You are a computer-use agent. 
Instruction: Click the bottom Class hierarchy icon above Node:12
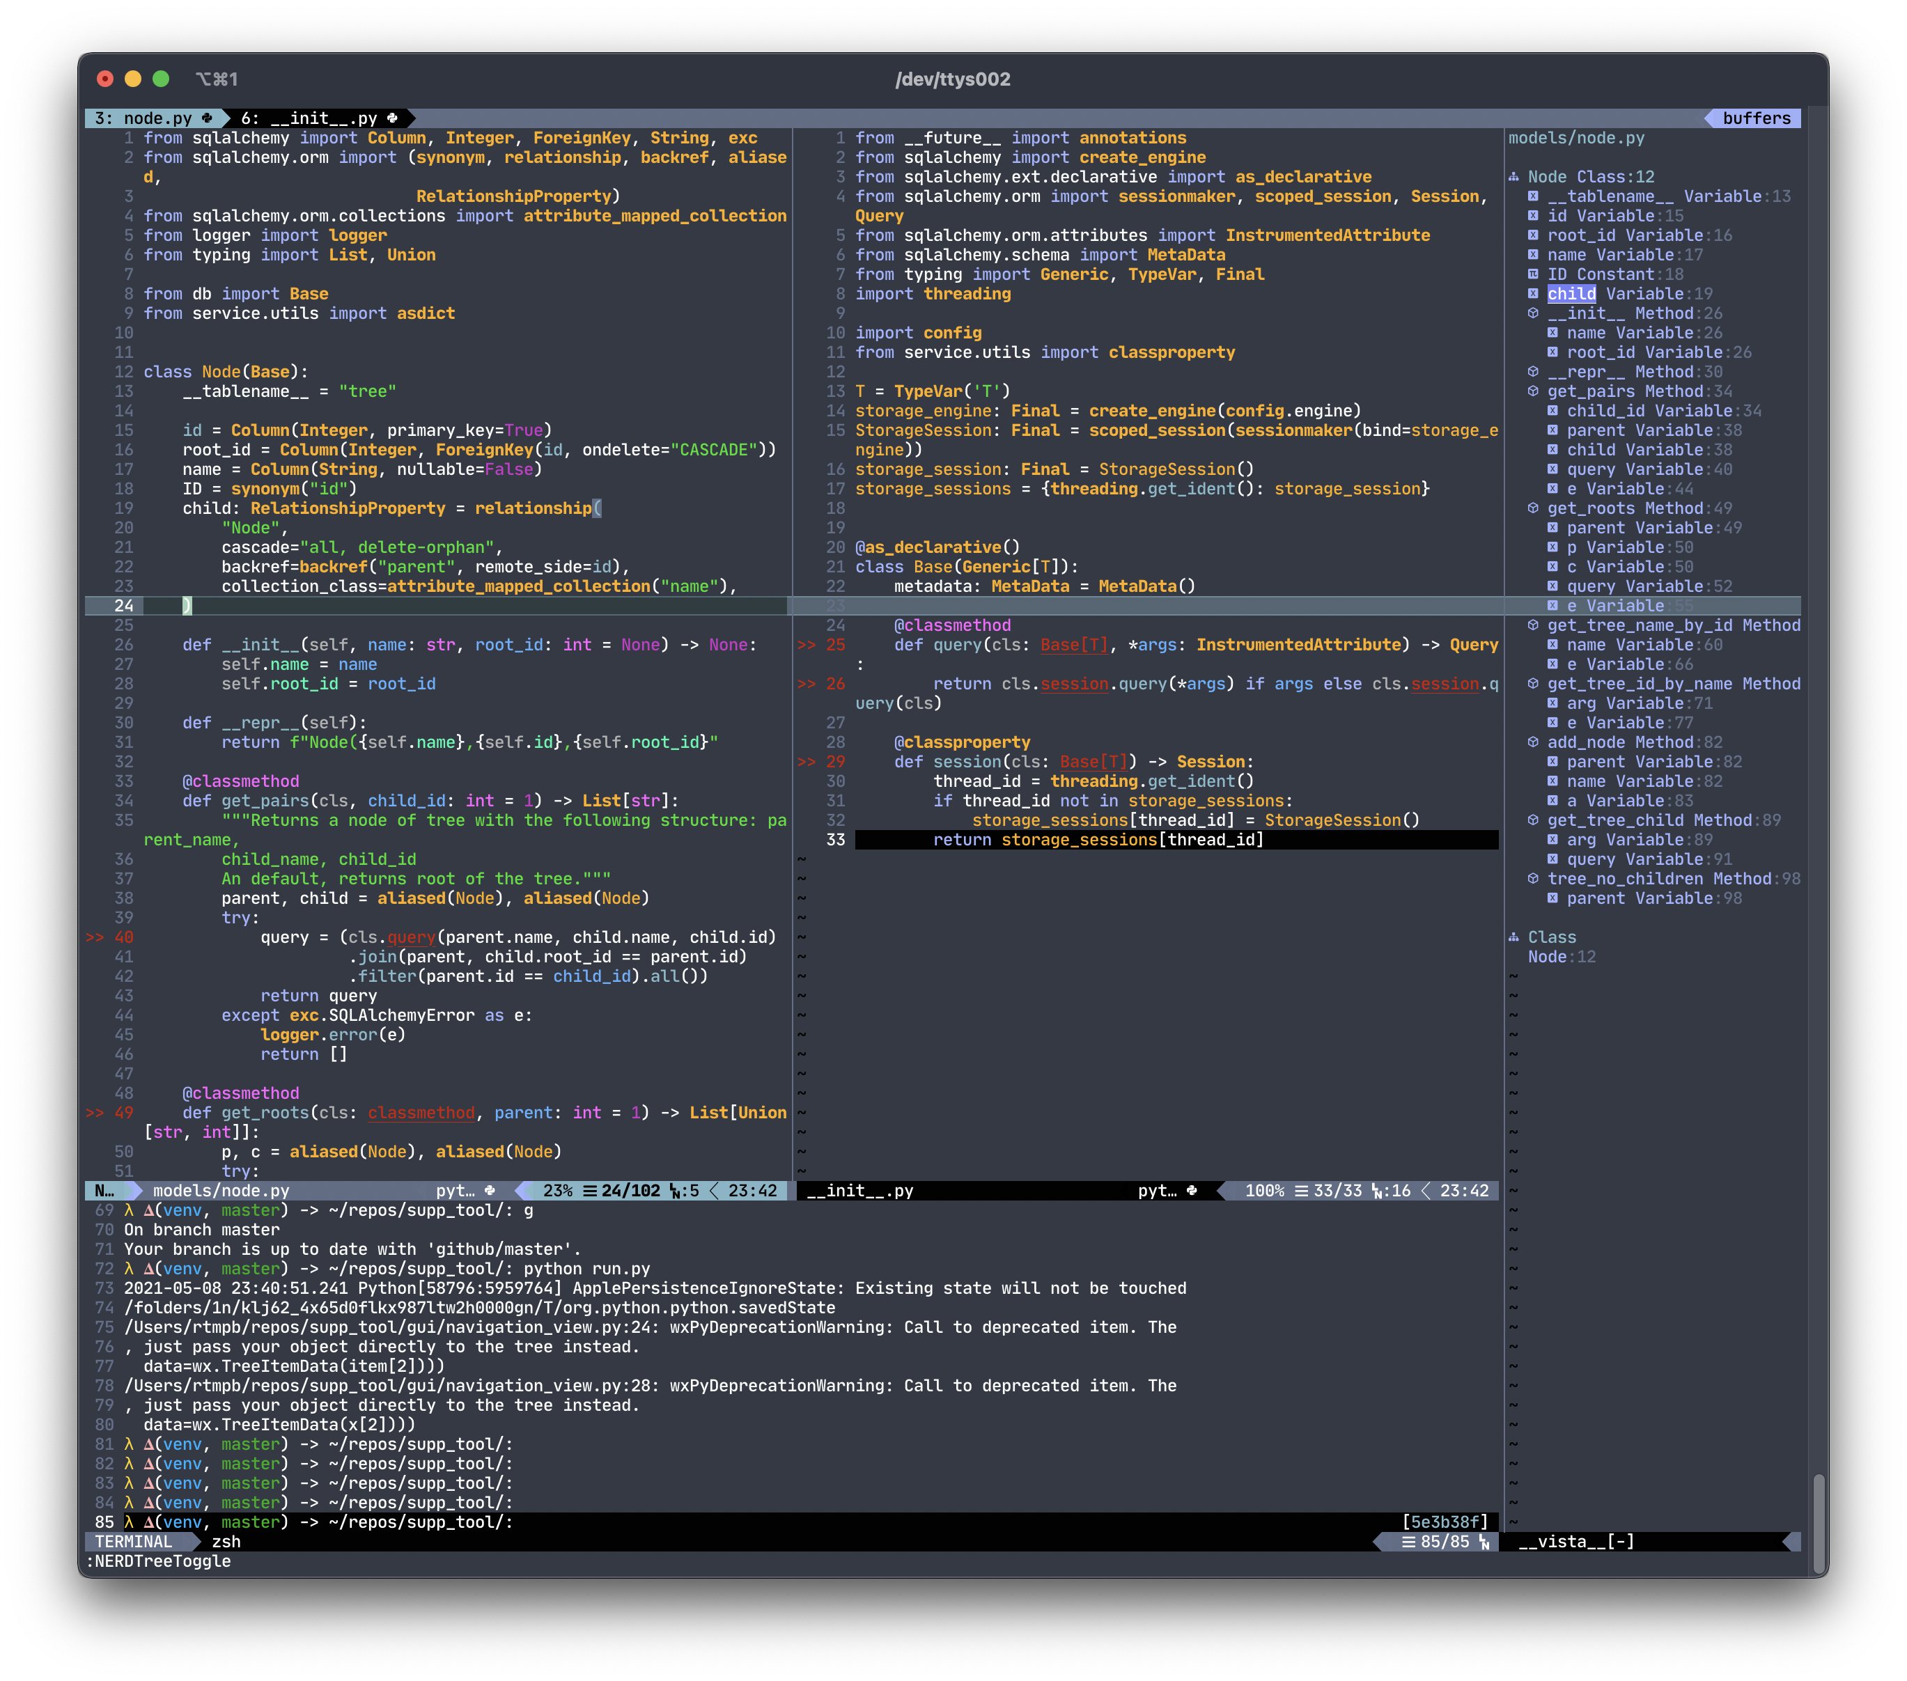1513,937
